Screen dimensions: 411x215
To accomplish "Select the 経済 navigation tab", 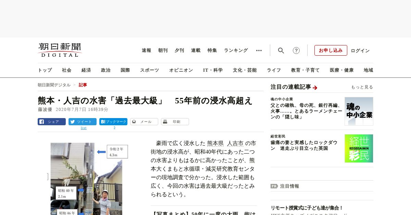I will (x=86, y=70).
